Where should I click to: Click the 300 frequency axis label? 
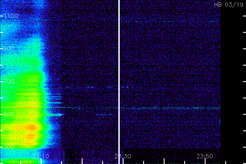pos(9,147)
